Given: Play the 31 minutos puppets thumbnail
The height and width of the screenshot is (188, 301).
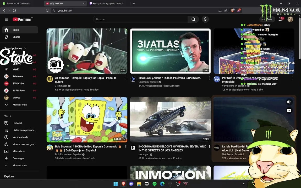Looking at the screenshot, I should 87,51.
